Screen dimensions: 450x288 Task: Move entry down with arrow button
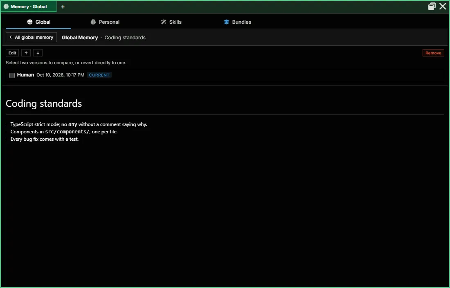coord(38,53)
